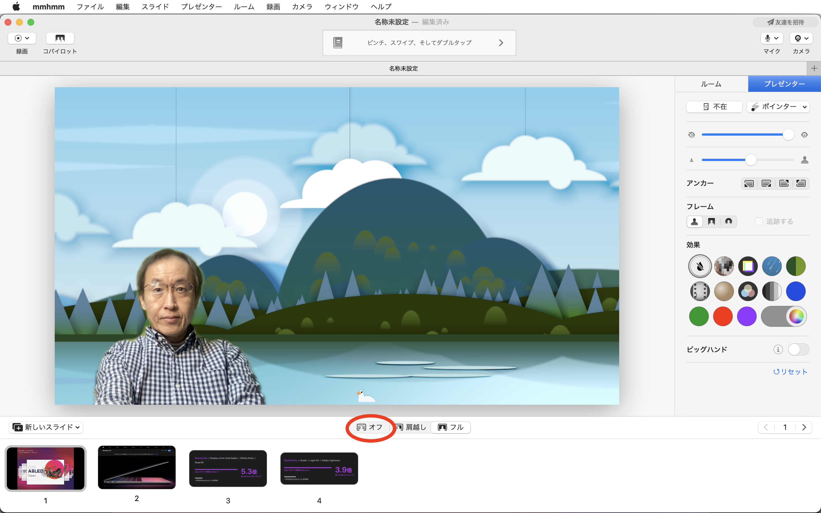Image resolution: width=821 pixels, height=513 pixels.
Task: Open the Apple menu
Action: (x=16, y=7)
